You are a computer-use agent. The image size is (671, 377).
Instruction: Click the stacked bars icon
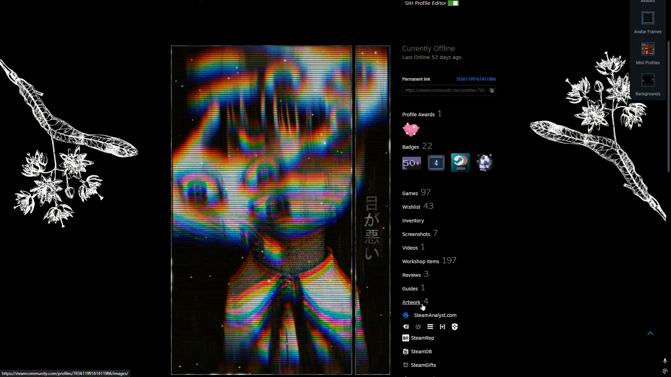(x=430, y=327)
